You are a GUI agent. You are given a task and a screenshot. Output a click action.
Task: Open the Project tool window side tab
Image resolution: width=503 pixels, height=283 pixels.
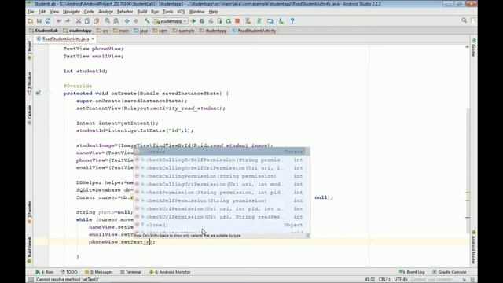30,51
